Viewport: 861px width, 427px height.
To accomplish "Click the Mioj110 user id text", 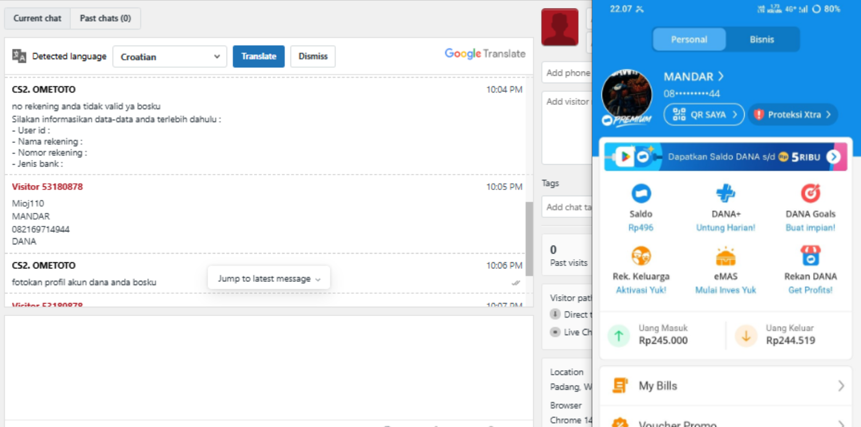I will [28, 203].
